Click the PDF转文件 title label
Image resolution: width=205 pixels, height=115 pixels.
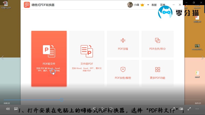click(x=49, y=64)
